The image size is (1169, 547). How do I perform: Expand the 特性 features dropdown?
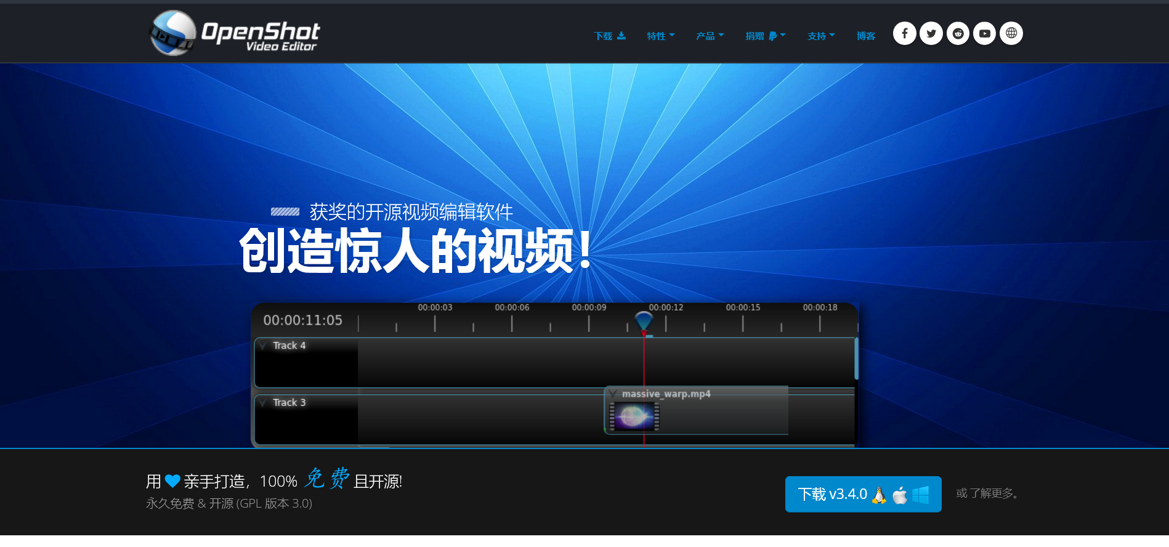(660, 36)
